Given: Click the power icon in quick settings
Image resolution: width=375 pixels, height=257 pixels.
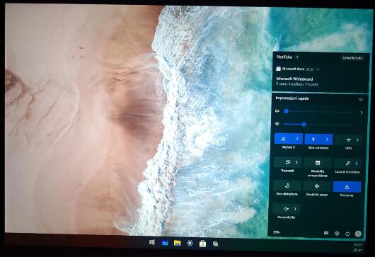Looking at the screenshot, I should coord(347,234).
